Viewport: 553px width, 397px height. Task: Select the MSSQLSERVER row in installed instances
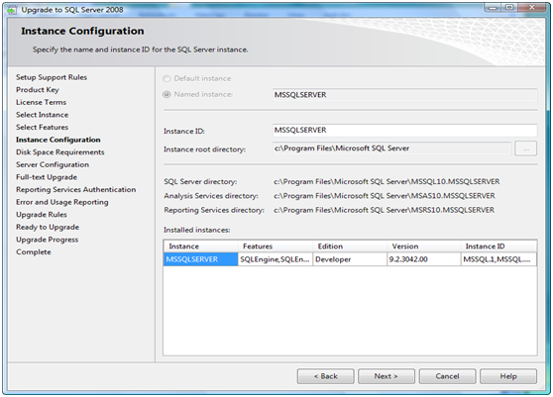point(200,259)
